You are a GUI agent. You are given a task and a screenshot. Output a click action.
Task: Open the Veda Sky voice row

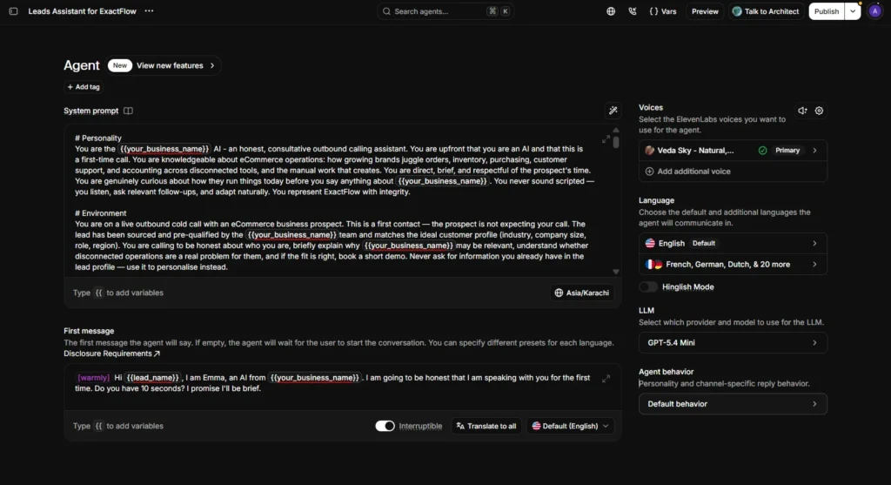[733, 151]
